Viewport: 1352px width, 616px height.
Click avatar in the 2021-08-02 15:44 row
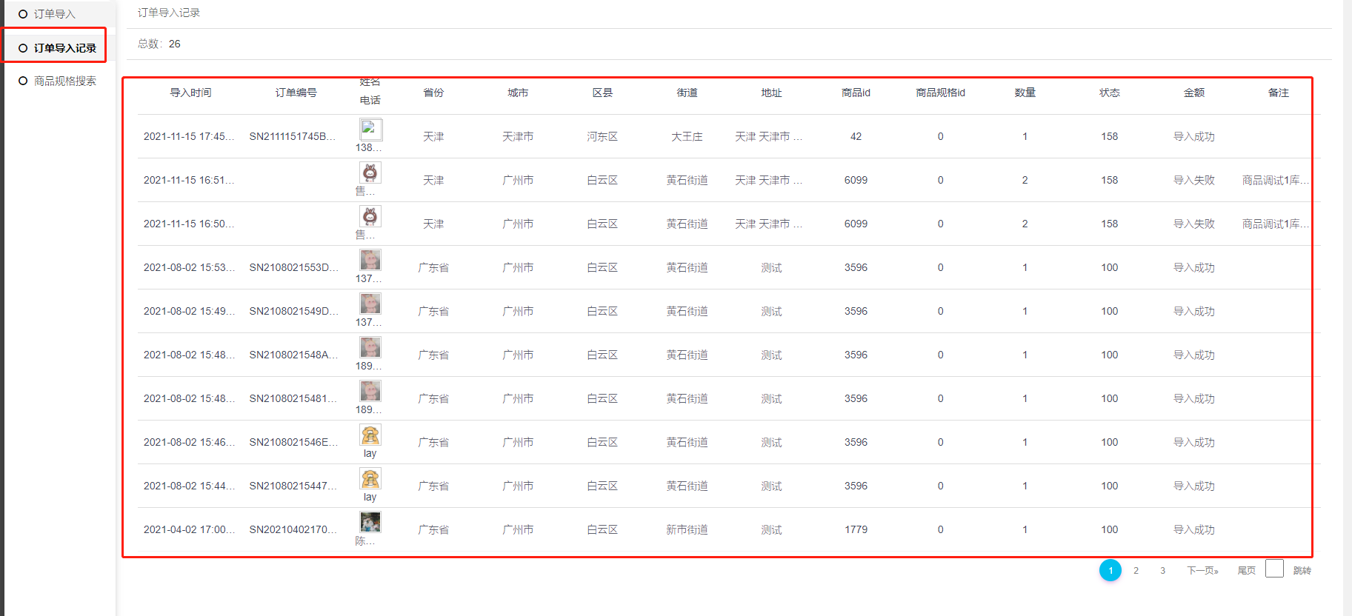[x=370, y=478]
